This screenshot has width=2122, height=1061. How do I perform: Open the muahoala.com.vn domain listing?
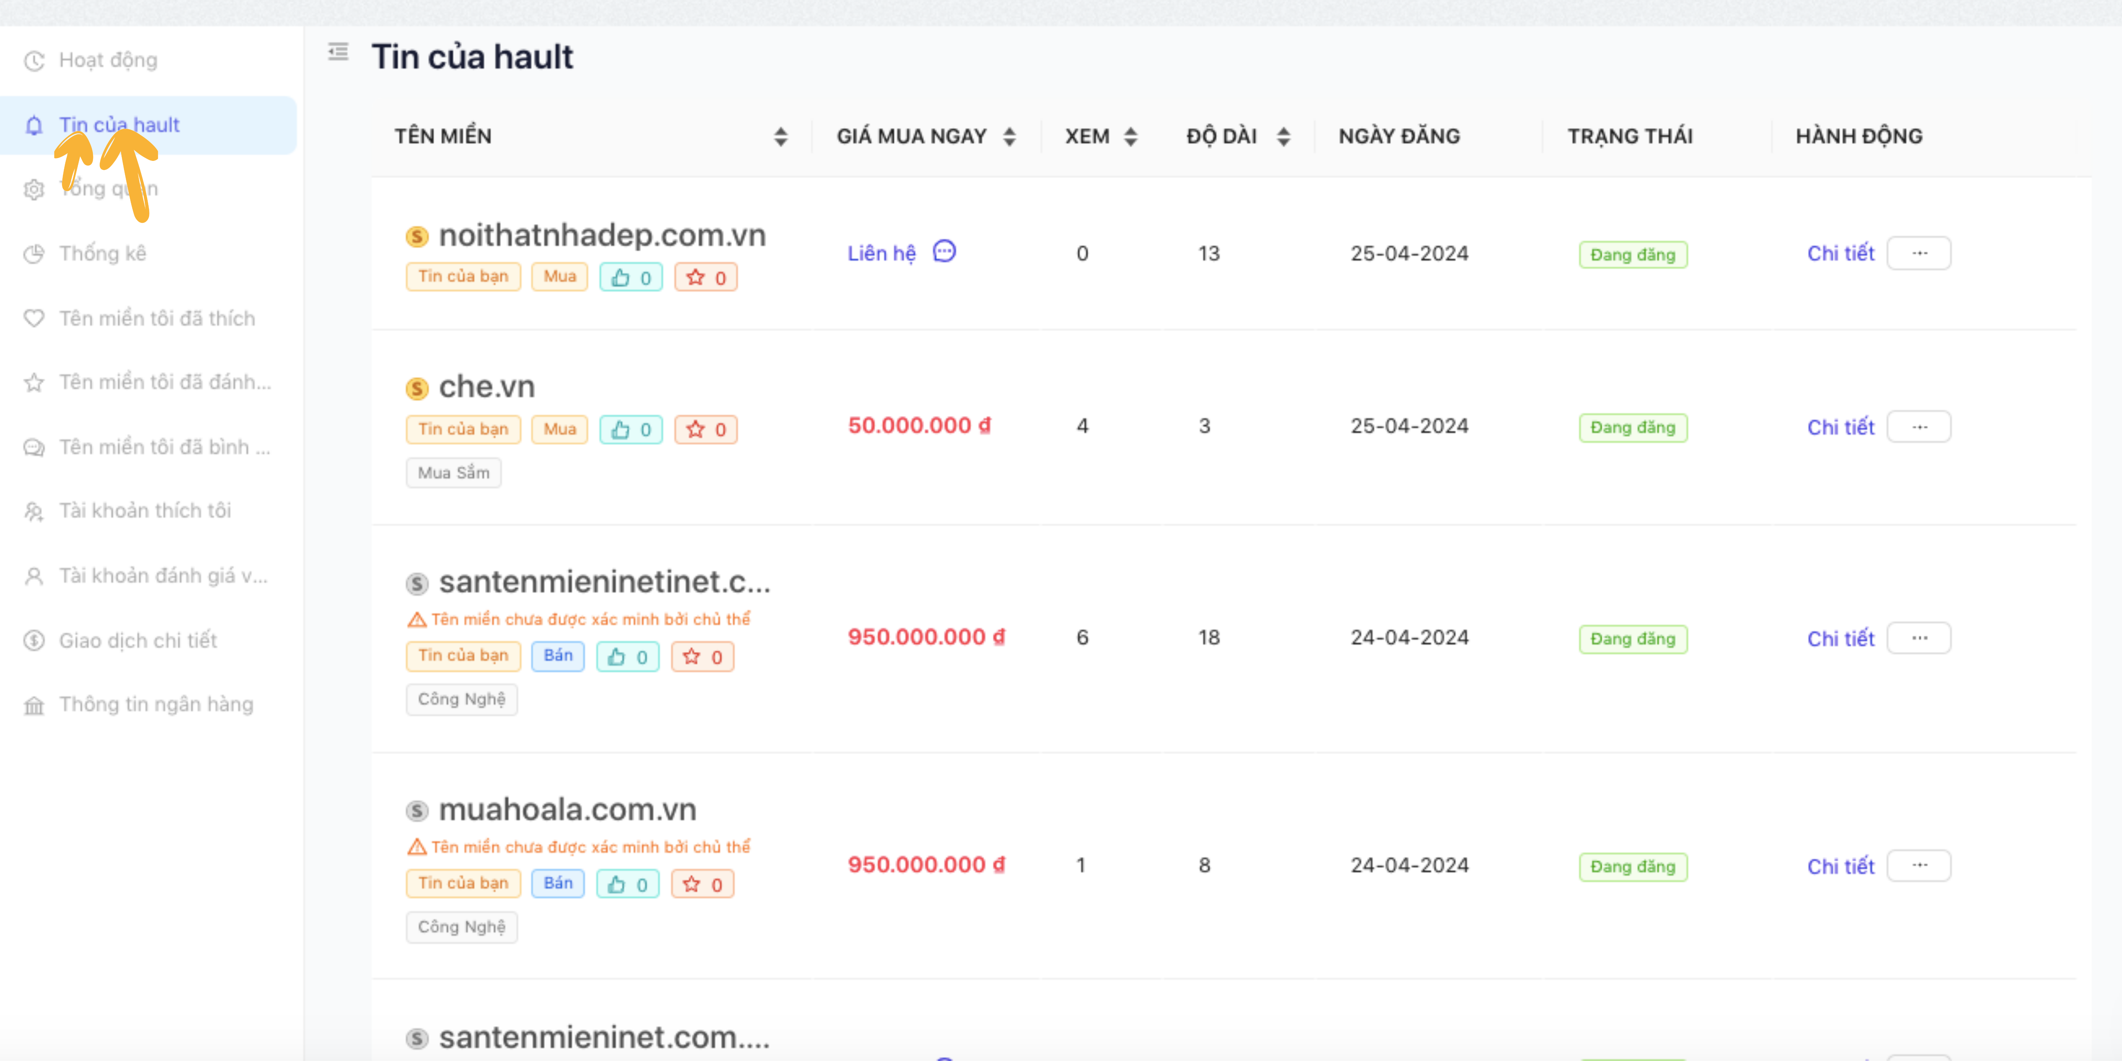coord(568,810)
